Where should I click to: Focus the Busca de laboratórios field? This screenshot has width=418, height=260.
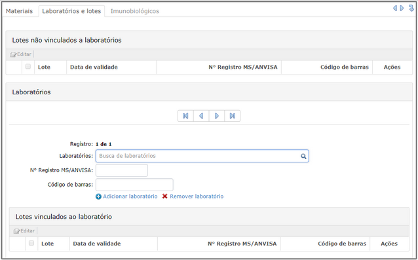click(202, 156)
